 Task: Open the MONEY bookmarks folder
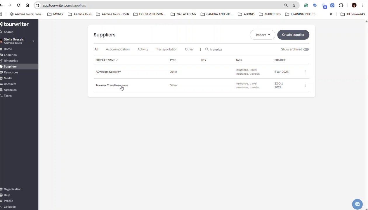point(55,14)
